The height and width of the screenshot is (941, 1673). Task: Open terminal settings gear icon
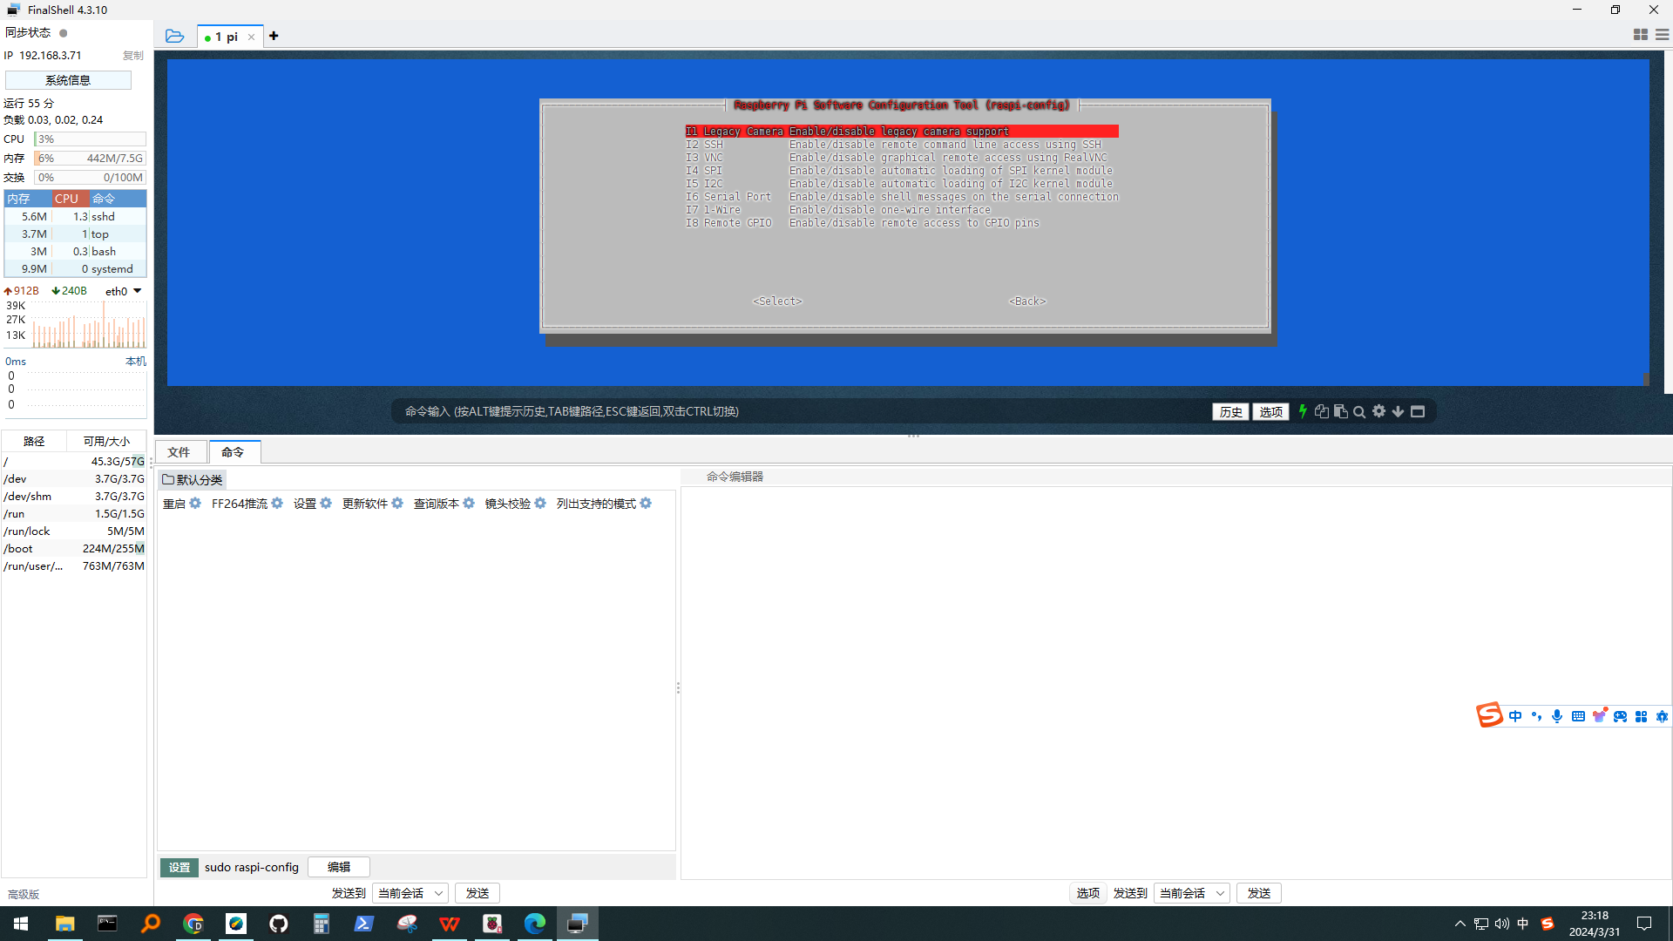(x=1378, y=411)
